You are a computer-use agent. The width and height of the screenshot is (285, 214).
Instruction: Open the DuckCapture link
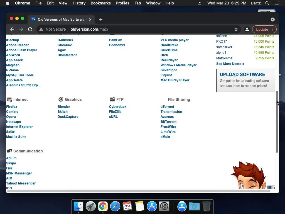click(x=68, y=117)
